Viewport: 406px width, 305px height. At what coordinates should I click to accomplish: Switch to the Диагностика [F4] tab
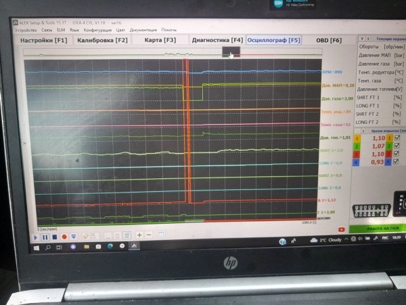[x=217, y=41]
